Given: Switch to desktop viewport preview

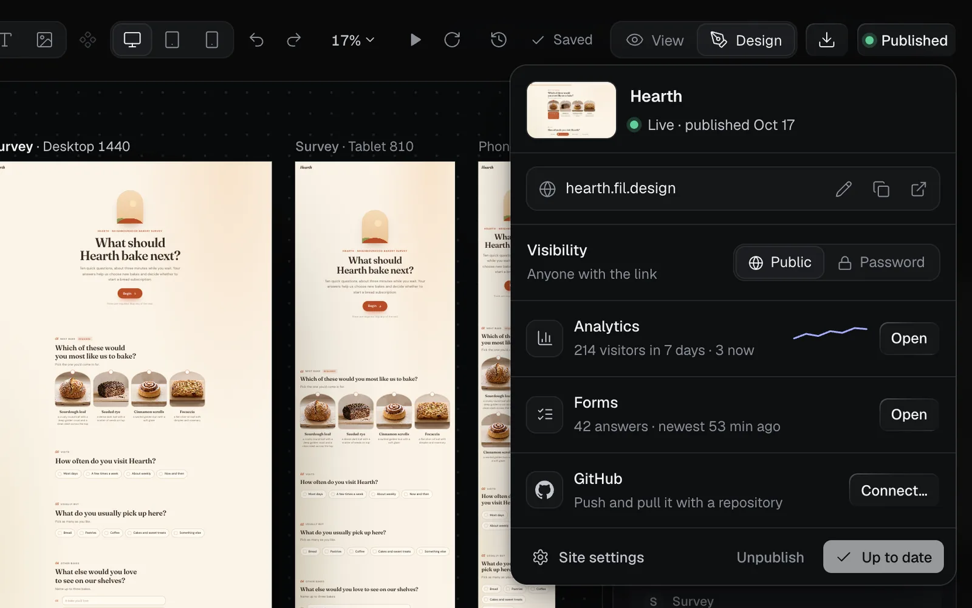Looking at the screenshot, I should (x=132, y=40).
